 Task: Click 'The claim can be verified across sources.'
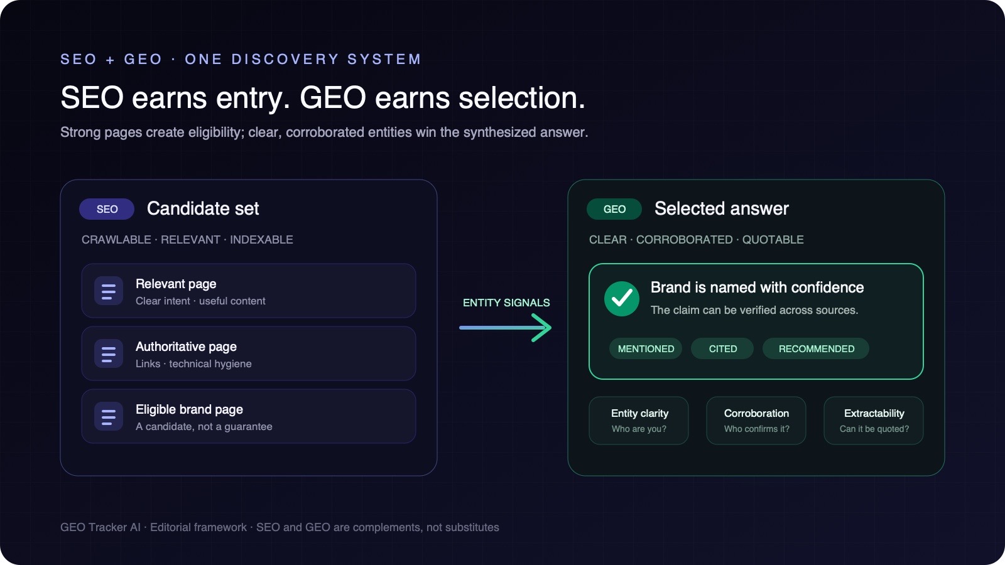coord(754,310)
